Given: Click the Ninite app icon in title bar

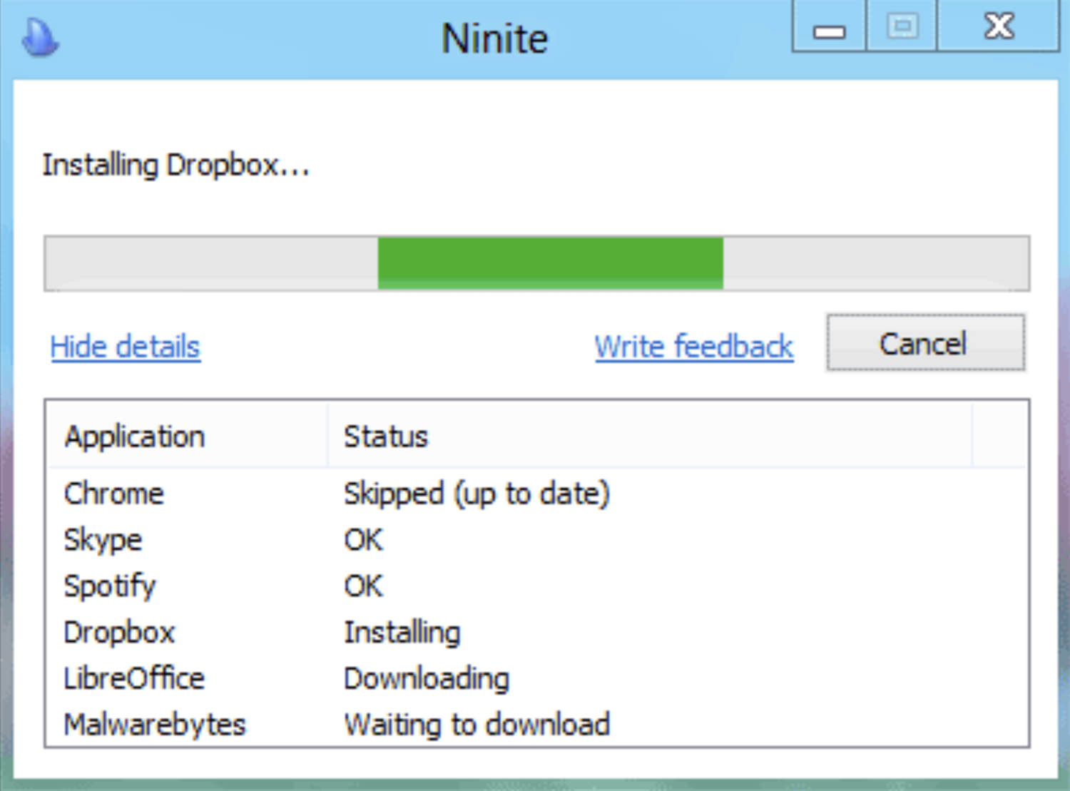Looking at the screenshot, I should (x=40, y=36).
